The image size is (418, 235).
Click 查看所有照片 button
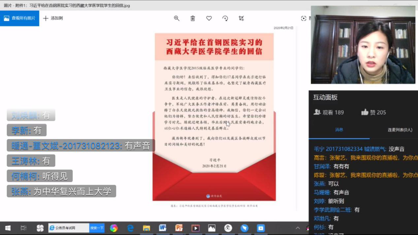click(19, 18)
